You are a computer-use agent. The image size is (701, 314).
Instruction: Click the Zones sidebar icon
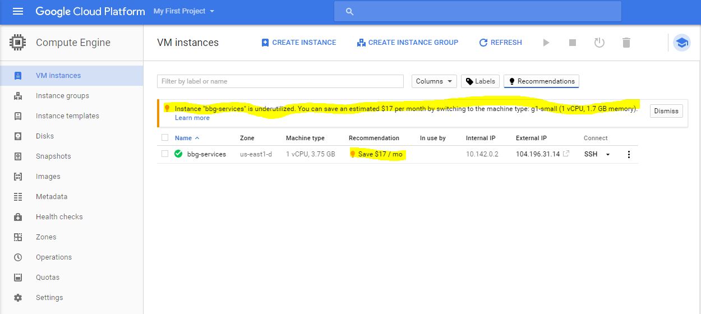point(18,237)
